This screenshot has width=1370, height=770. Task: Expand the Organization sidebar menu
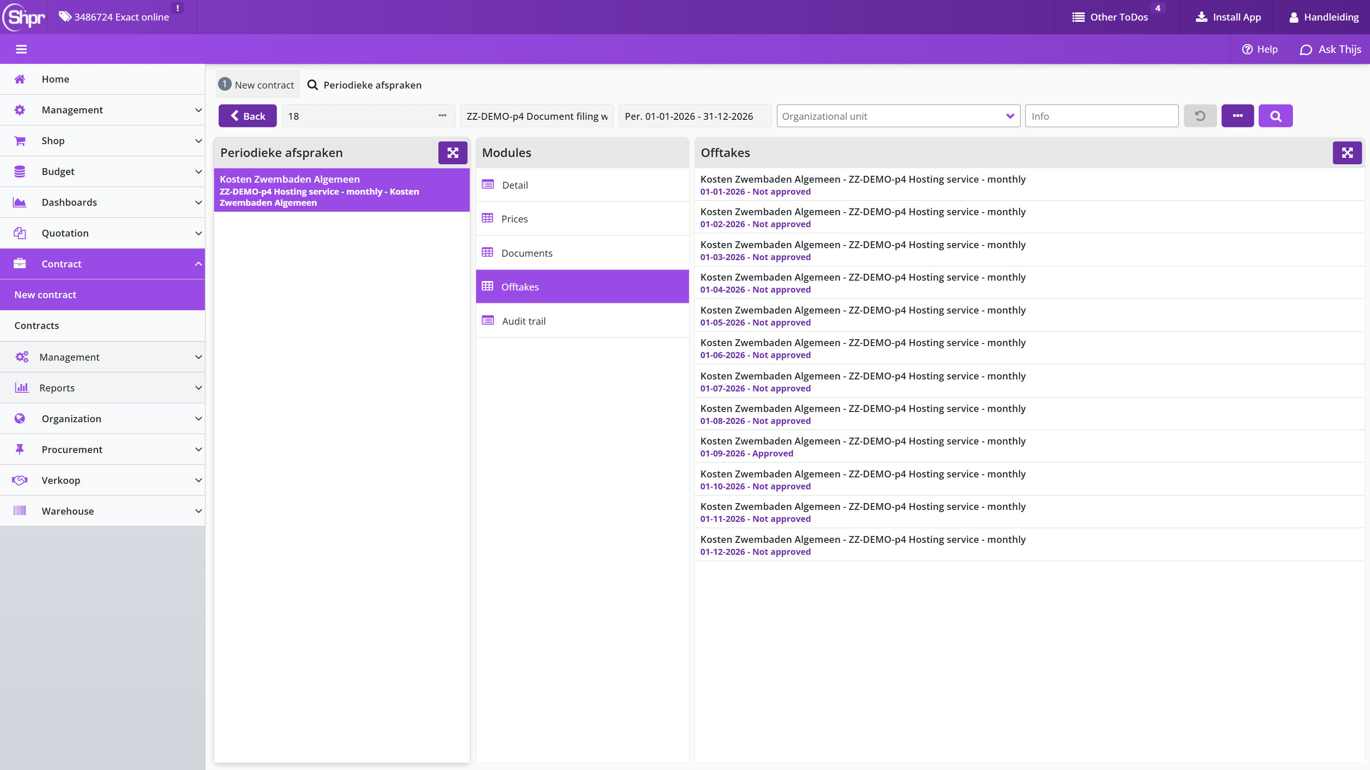(x=103, y=419)
